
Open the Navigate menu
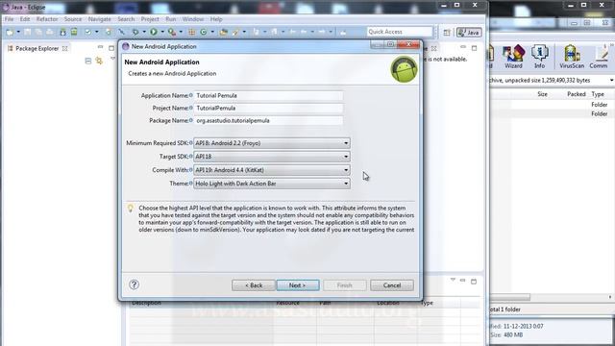99,19
